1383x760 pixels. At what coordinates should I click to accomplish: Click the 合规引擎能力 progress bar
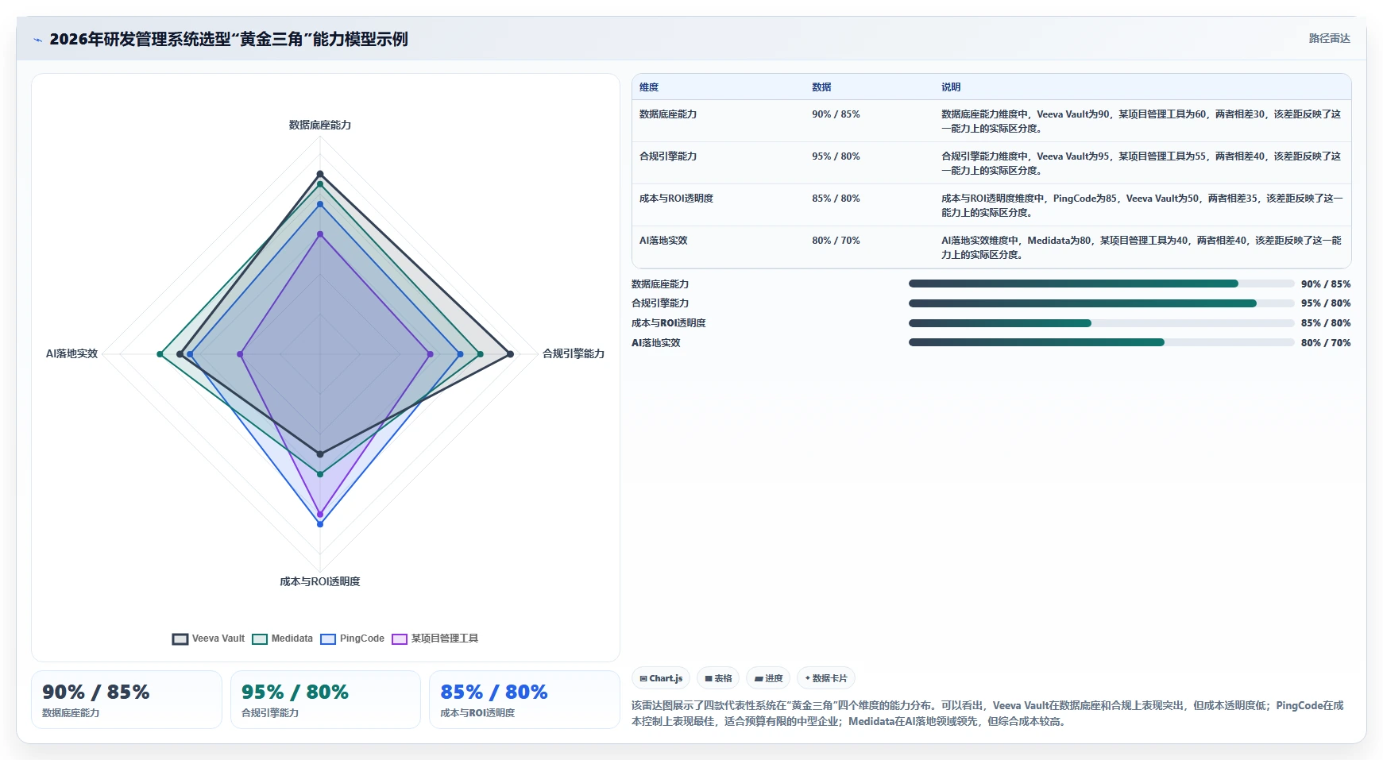point(1102,303)
